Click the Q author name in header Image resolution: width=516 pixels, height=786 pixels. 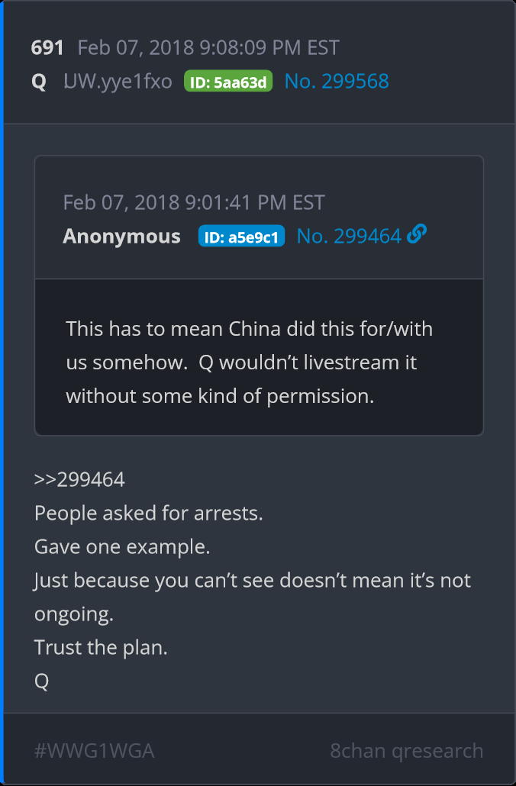tap(39, 82)
